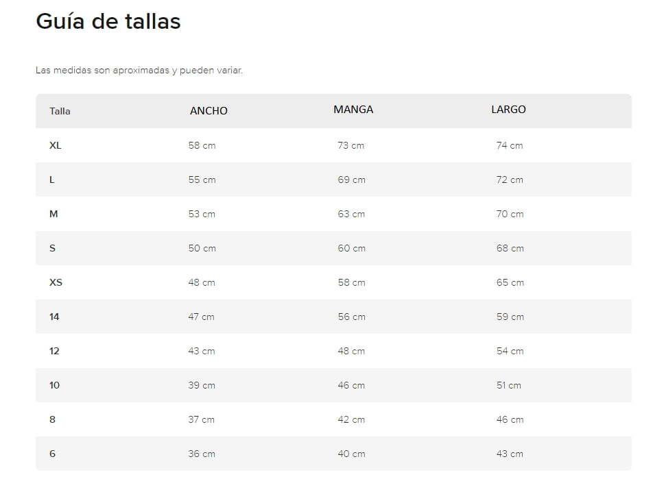
Task: Select the XS size row label
Action: [x=56, y=282]
